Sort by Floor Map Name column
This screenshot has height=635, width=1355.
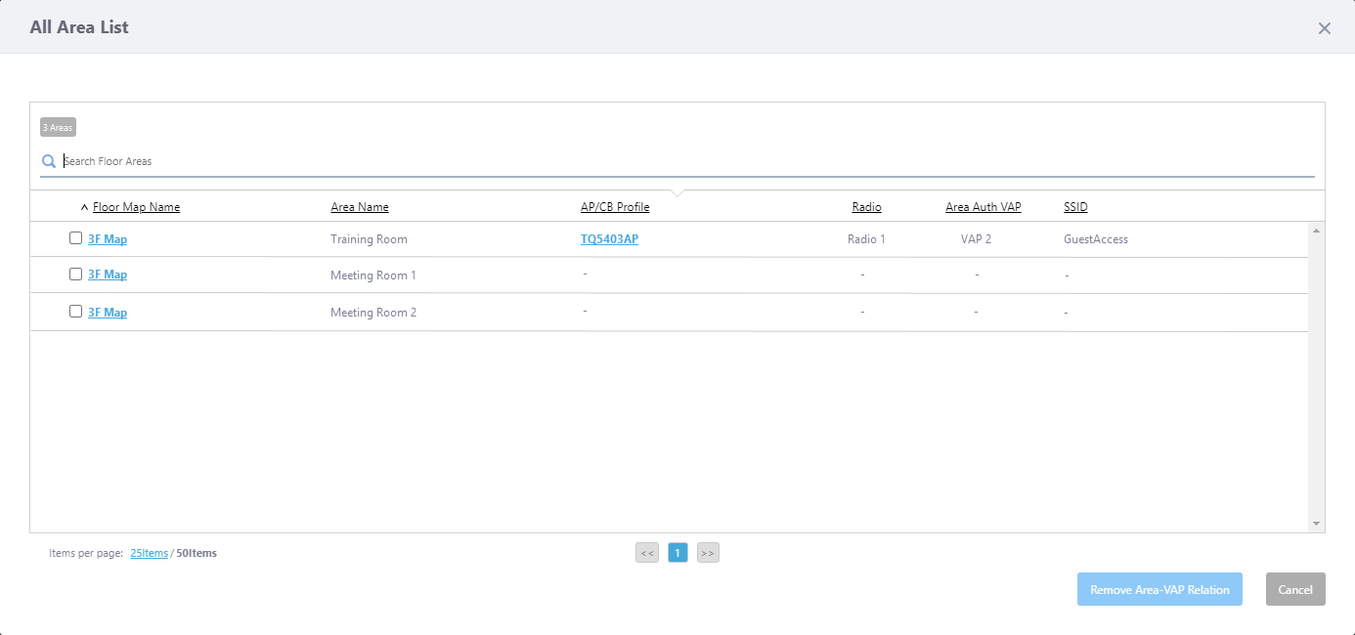pos(136,207)
